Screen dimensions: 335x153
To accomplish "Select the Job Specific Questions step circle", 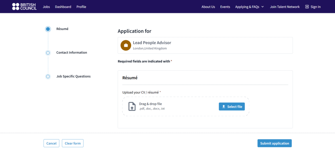I will (48, 76).
